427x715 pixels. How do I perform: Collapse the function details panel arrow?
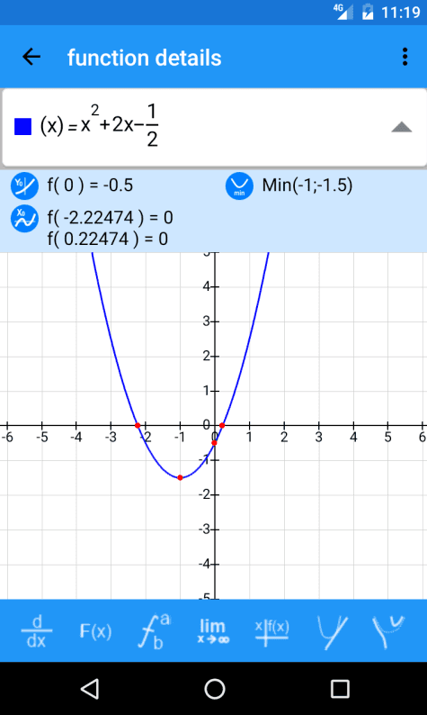[402, 127]
